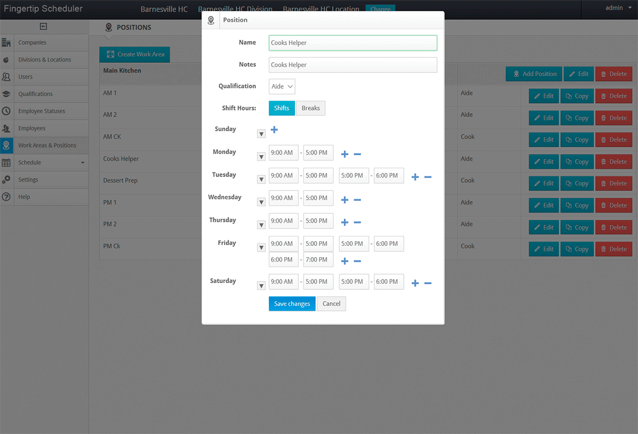This screenshot has width=638, height=434.
Task: Click the Qualifications icon in the sidebar
Action: point(7,94)
